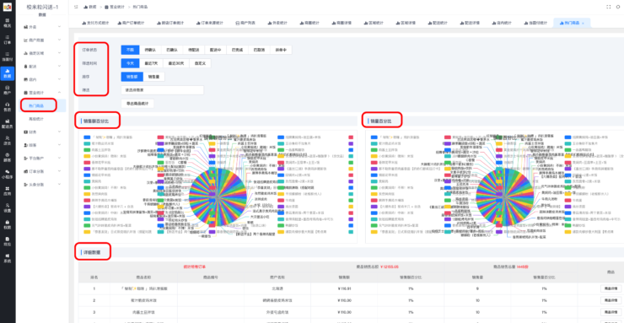
Task: Select 销售量 sort option
Action: [153, 77]
